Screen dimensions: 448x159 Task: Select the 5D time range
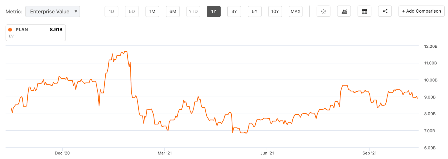point(132,11)
